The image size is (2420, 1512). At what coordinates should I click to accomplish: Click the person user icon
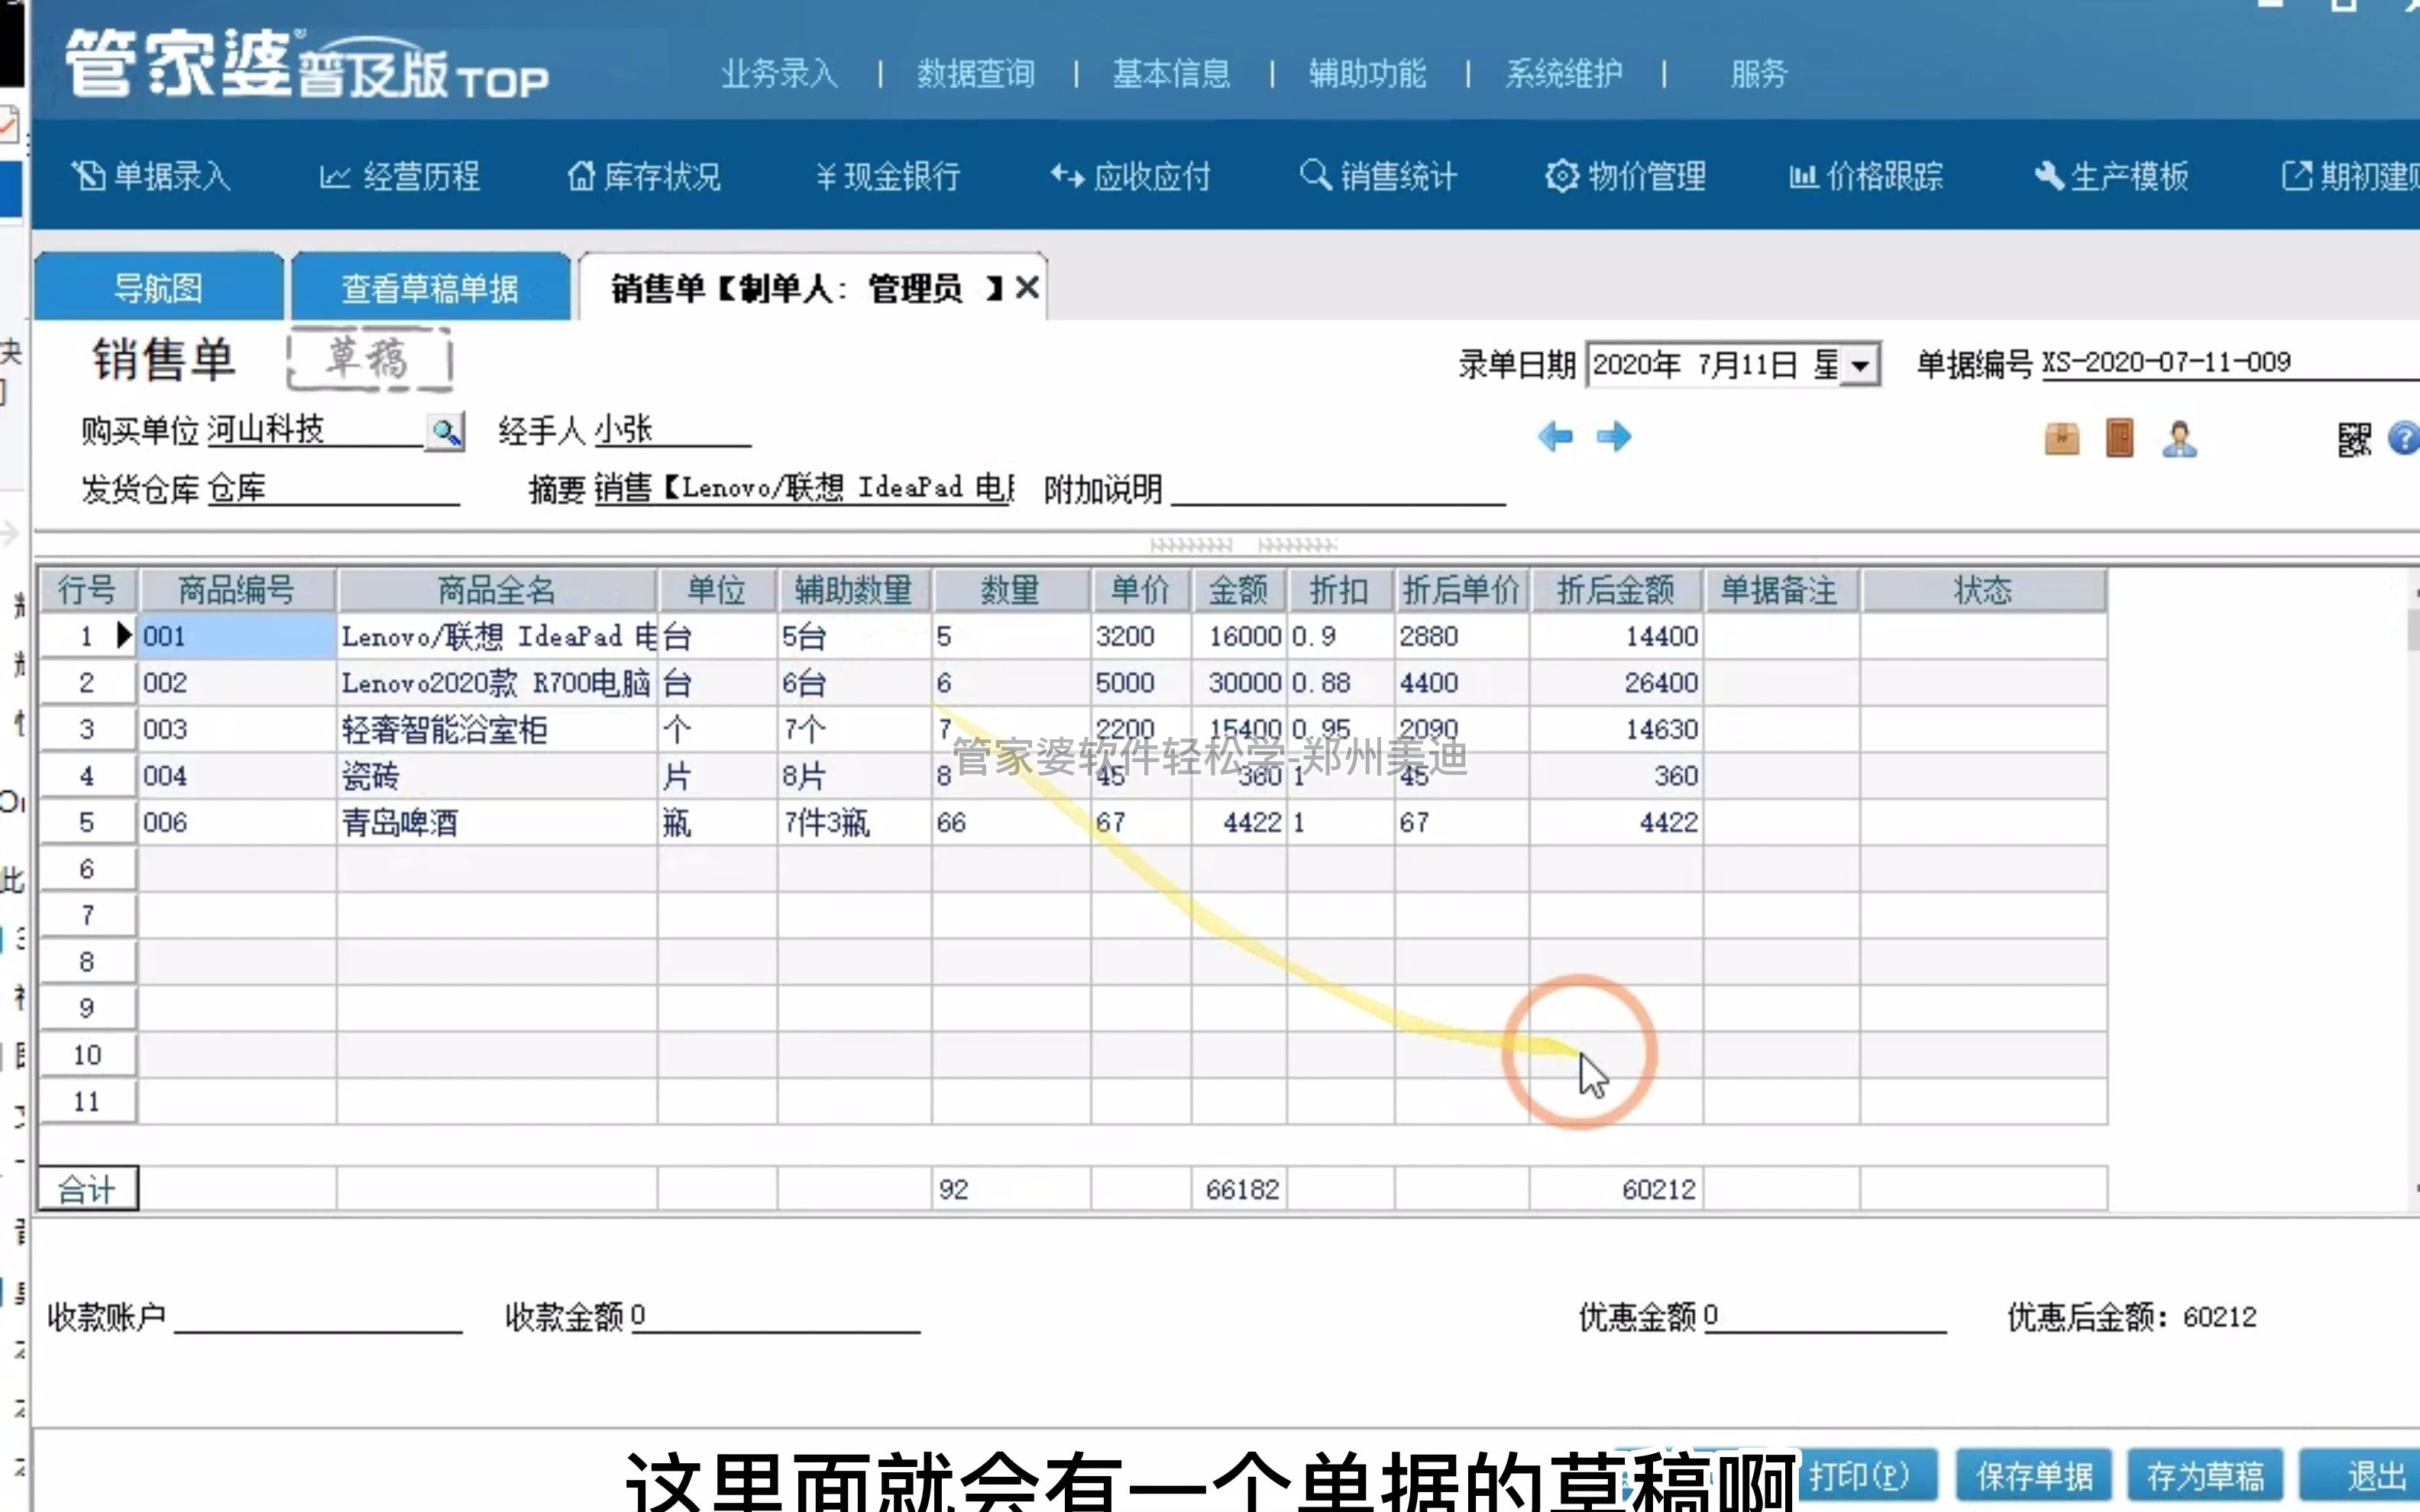point(2180,438)
